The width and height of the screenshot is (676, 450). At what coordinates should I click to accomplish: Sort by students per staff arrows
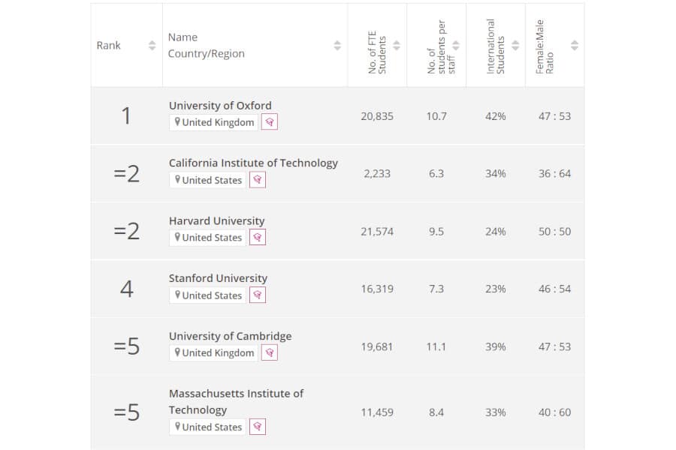coord(456,45)
